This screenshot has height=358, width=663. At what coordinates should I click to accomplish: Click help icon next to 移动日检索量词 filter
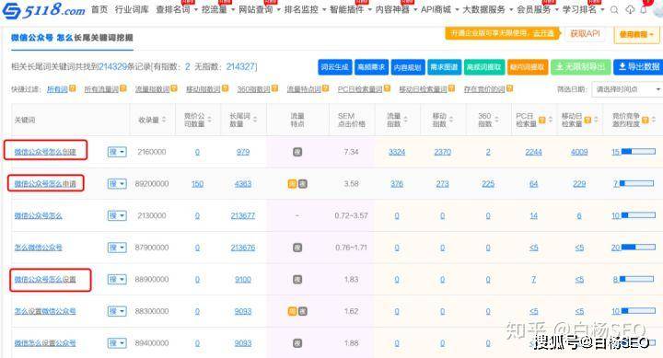coord(451,88)
